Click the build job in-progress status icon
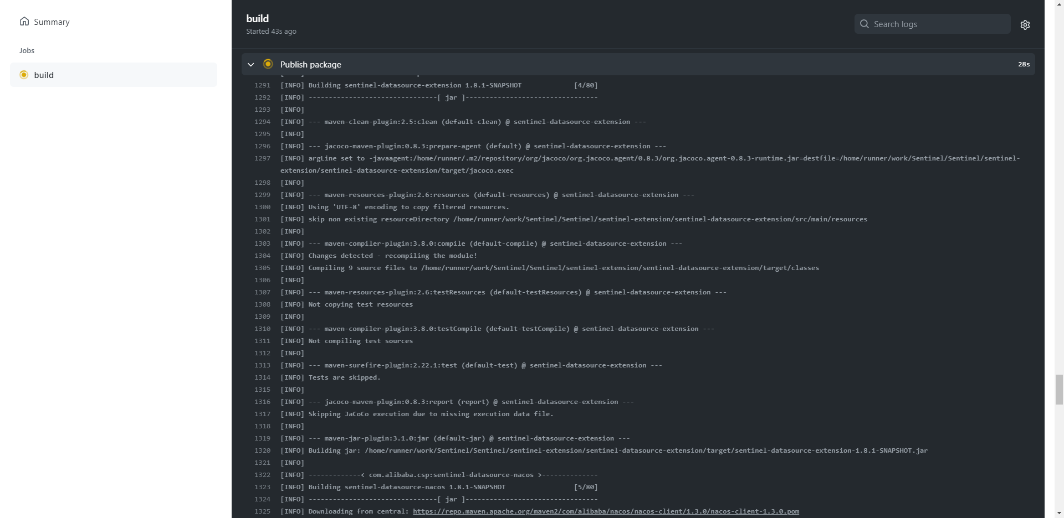Image resolution: width=1064 pixels, height=518 pixels. 24,75
